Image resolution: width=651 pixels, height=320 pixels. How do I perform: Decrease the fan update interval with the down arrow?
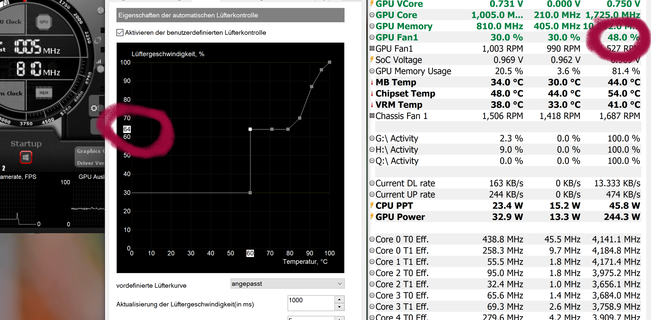click(339, 307)
